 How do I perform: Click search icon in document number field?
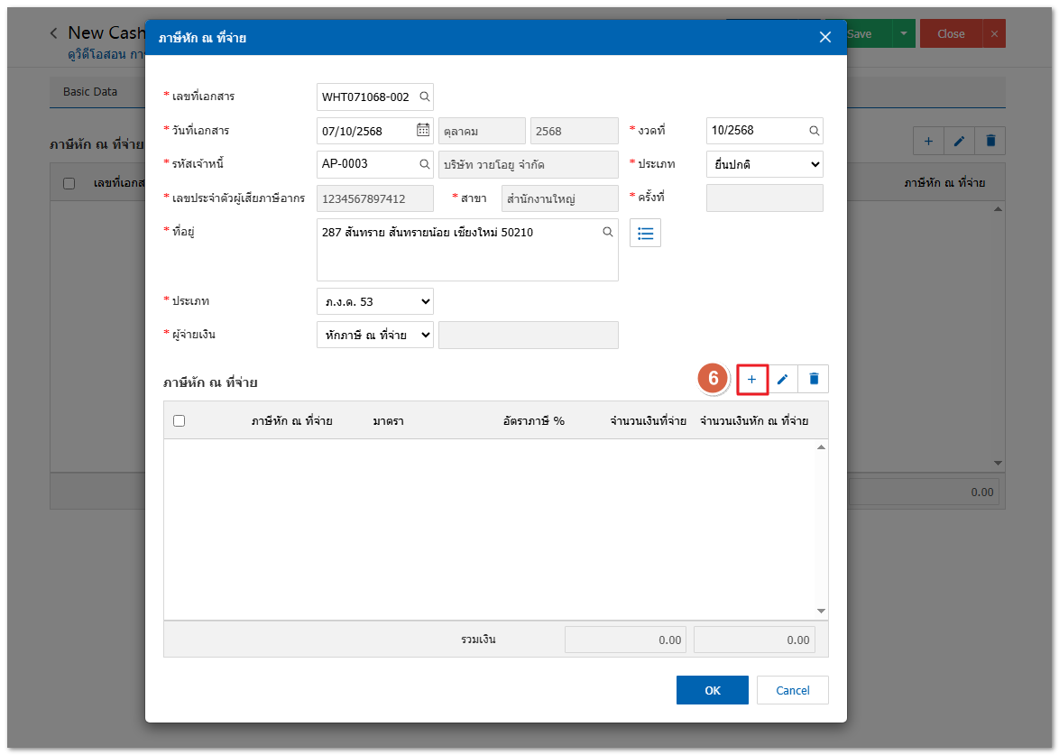tap(424, 97)
